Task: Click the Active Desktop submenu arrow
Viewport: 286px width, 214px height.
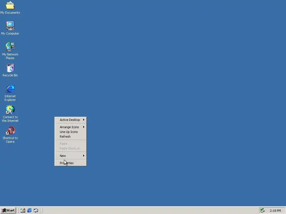Action: (84, 120)
